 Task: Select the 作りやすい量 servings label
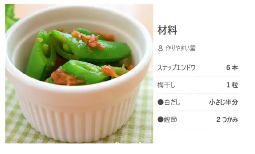(x=180, y=48)
